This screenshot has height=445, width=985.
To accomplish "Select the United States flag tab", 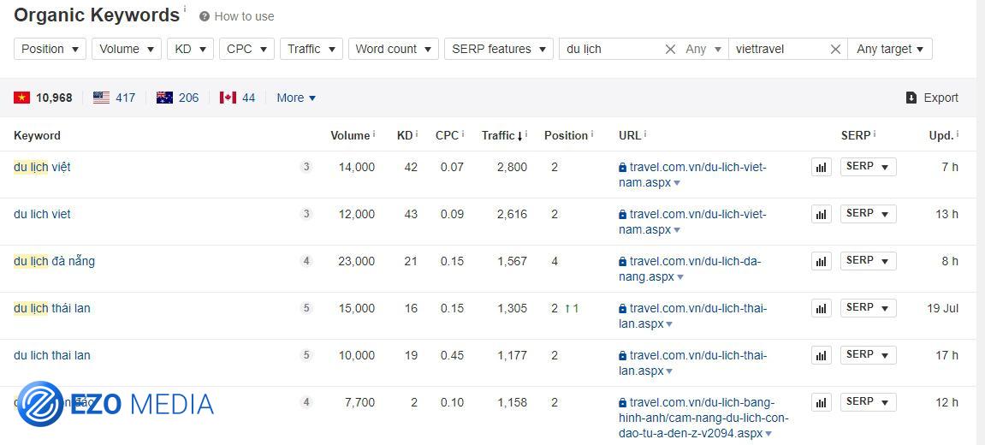I will point(115,98).
